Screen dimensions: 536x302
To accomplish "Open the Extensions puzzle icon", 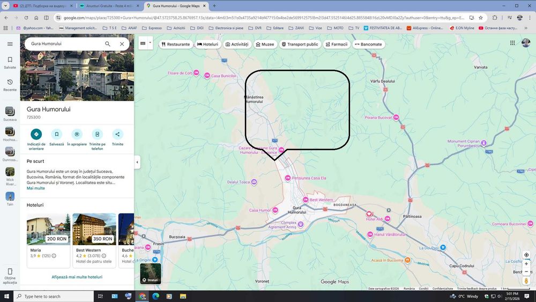I will pyautogui.click(x=495, y=18).
